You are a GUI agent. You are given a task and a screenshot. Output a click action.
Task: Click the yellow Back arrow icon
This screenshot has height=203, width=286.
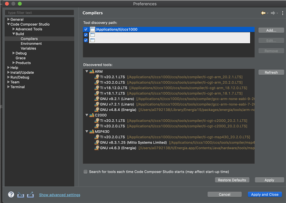[x=263, y=13]
